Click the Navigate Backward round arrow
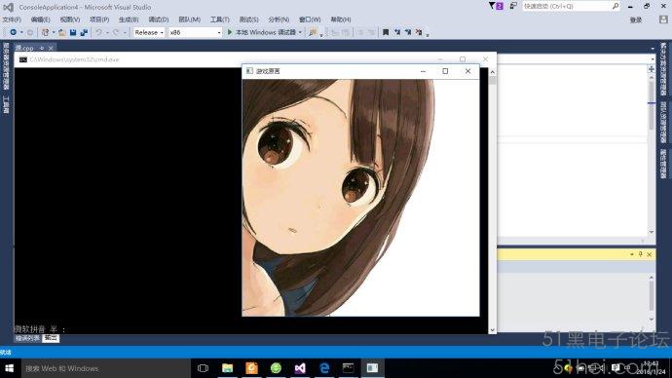Viewport: 672px width, 378px height. pos(14,32)
